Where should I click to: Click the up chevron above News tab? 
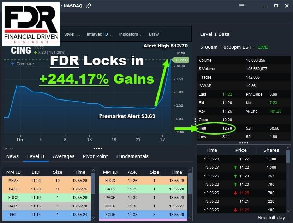pyautogui.click(x=6, y=149)
